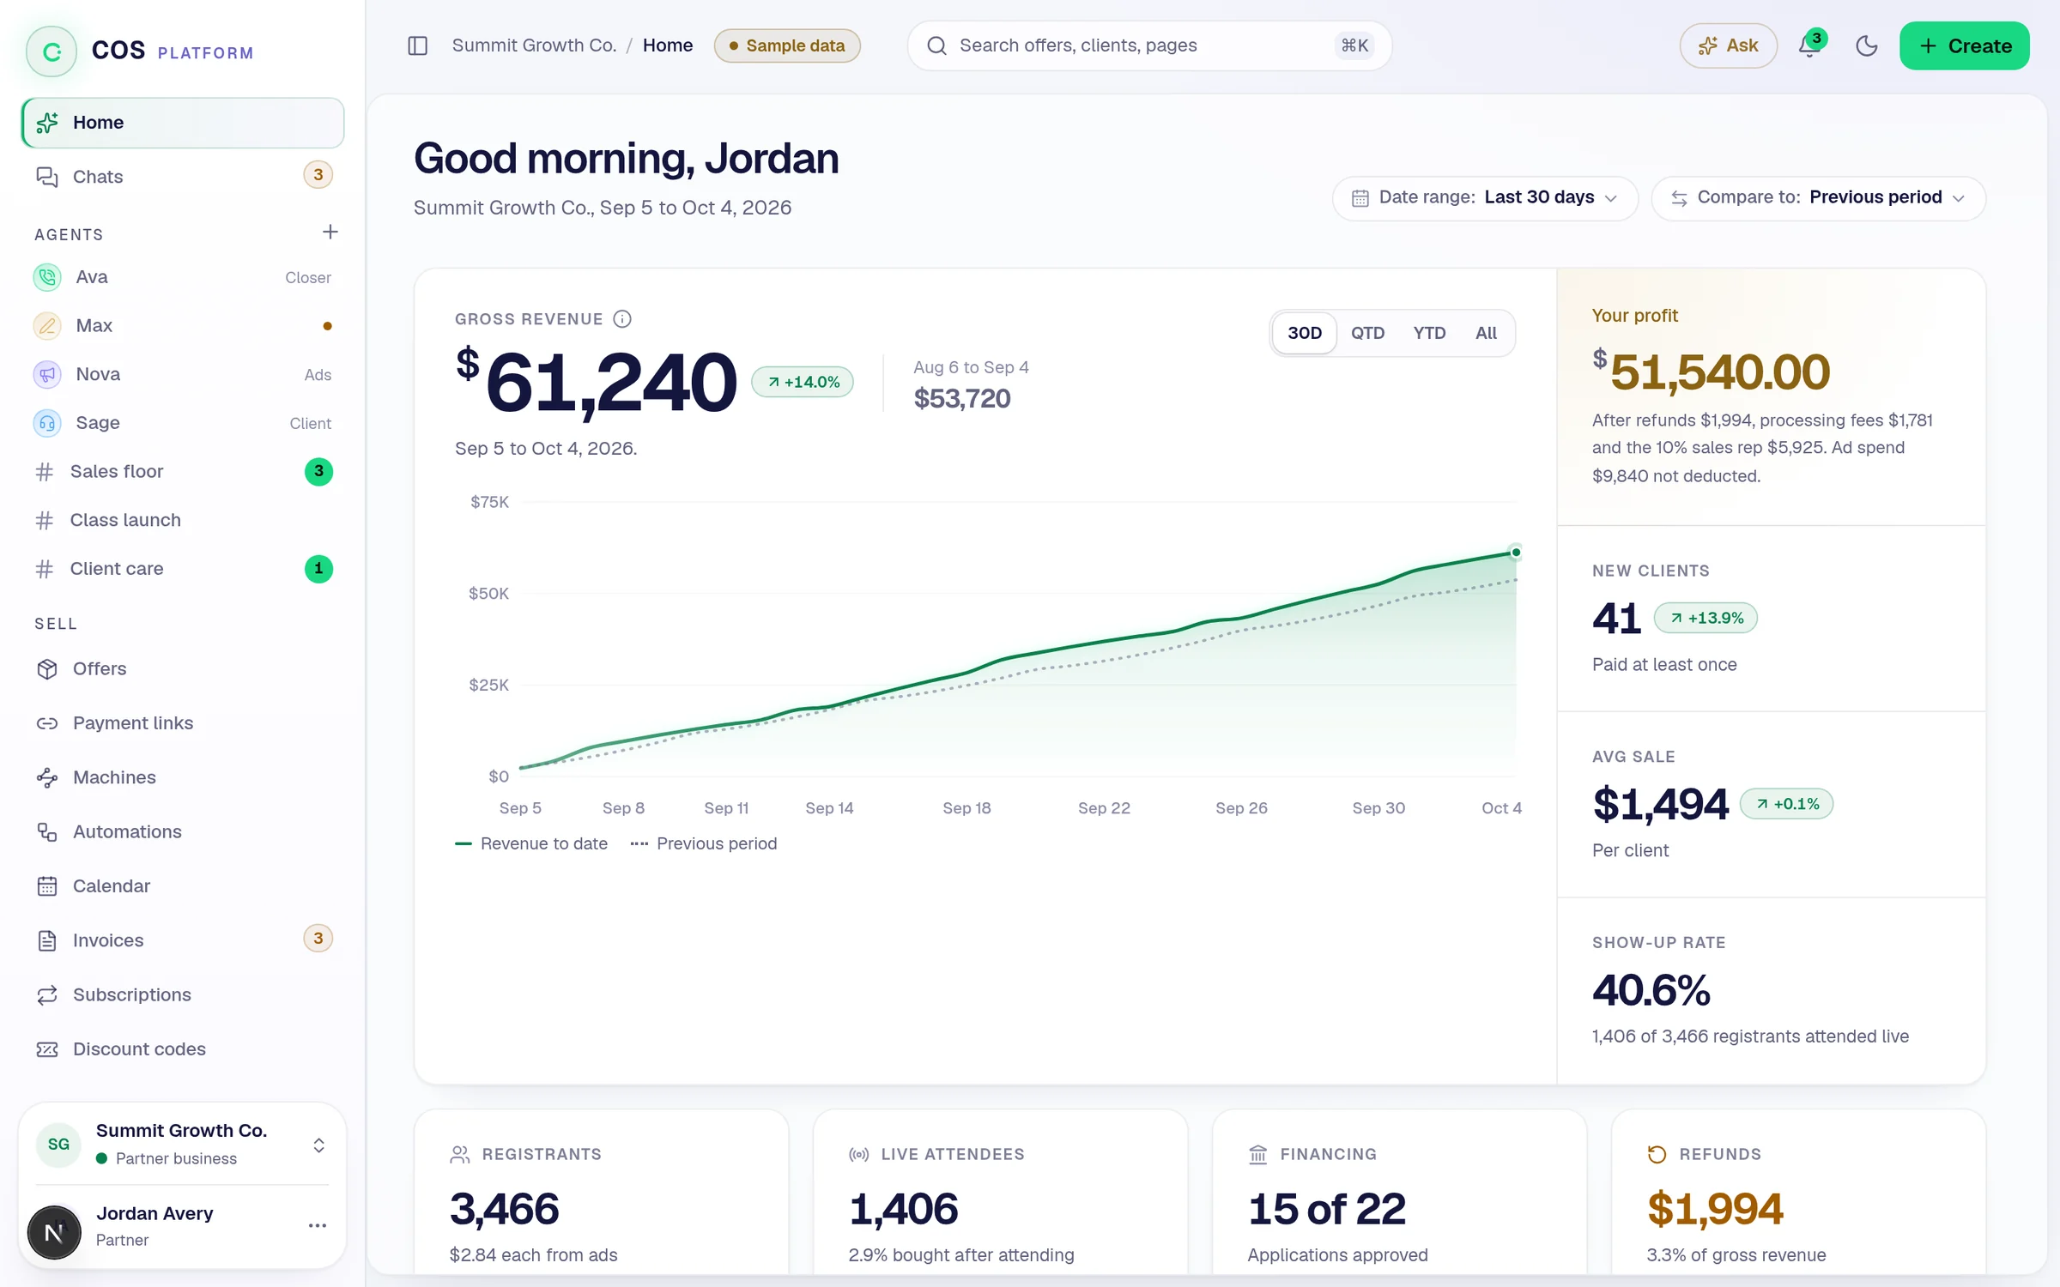This screenshot has width=2060, height=1287.
Task: Add a new agent plus icon
Action: (330, 233)
